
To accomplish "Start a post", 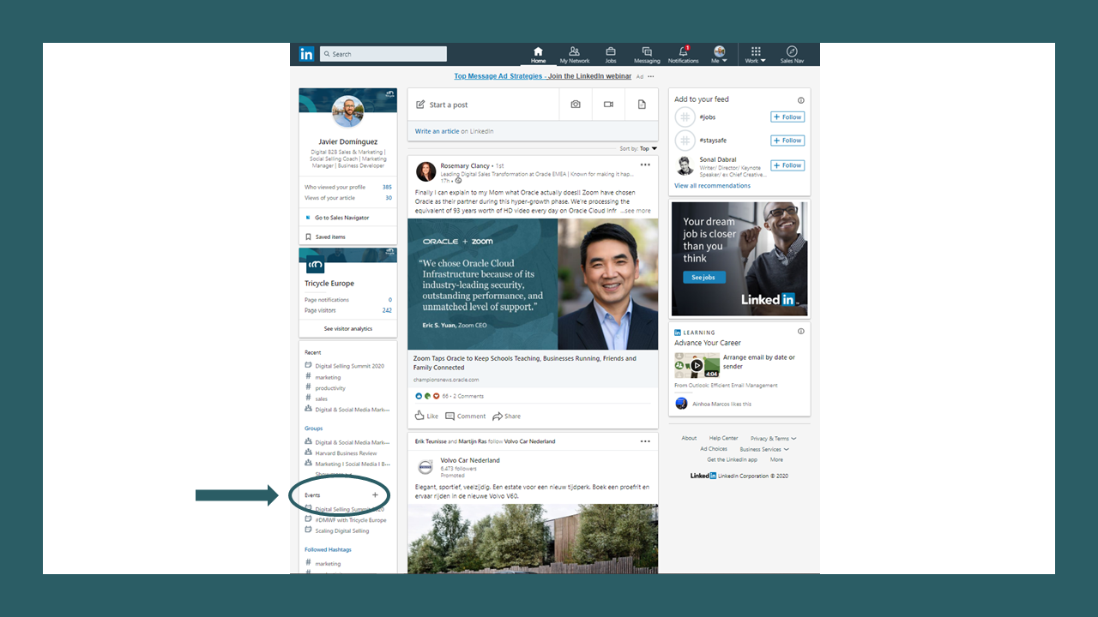I will pyautogui.click(x=483, y=105).
